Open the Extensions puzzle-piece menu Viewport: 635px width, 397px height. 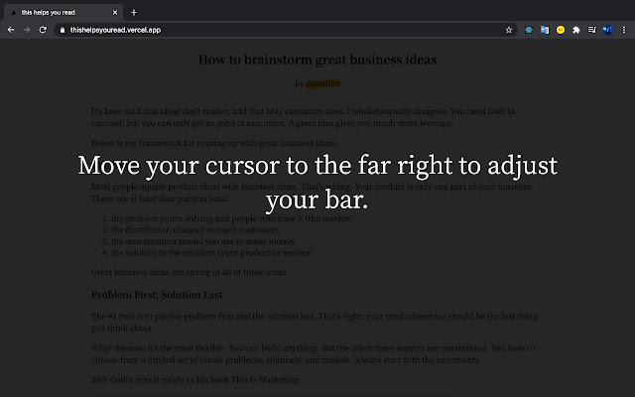(576, 30)
